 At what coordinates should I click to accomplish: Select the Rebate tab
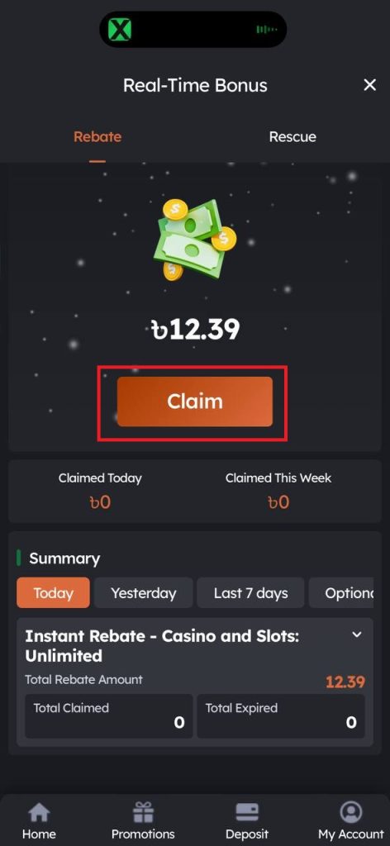pyautogui.click(x=97, y=136)
